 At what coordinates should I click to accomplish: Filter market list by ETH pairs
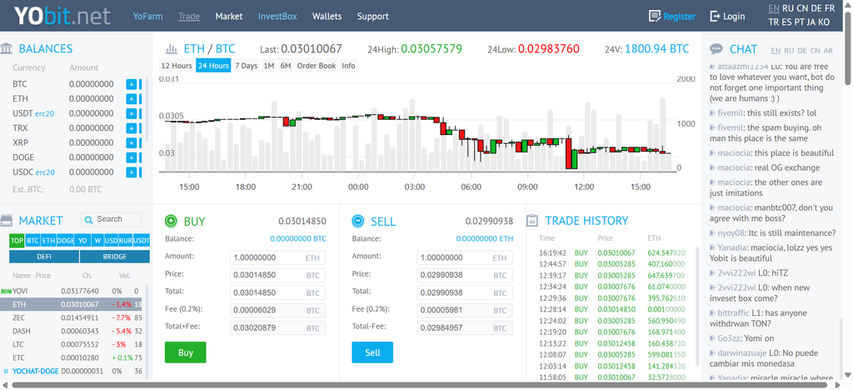coord(48,241)
